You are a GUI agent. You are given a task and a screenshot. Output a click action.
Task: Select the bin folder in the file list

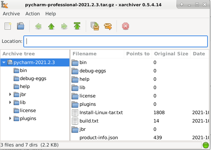pos(140,62)
